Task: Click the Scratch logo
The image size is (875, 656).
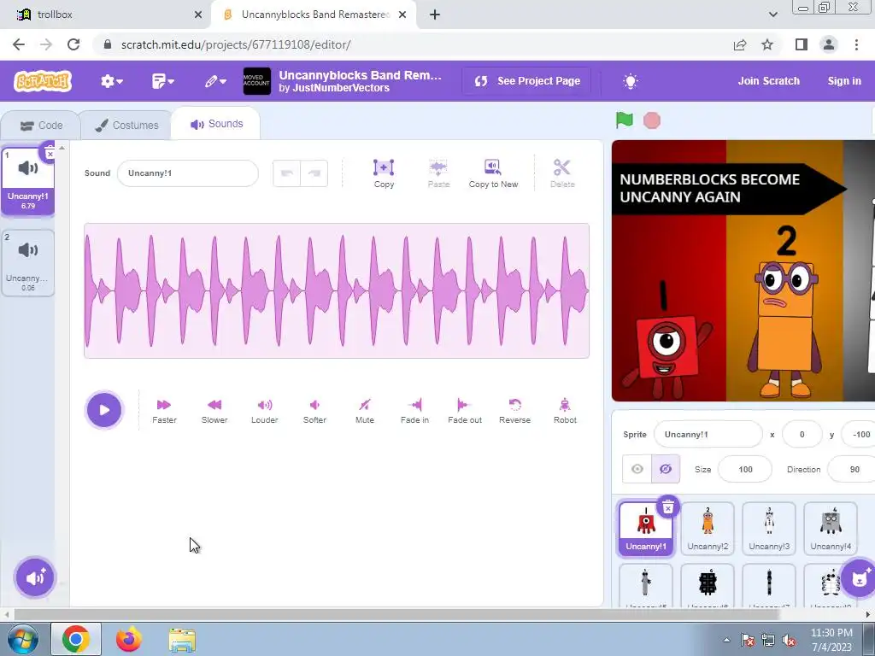Action: coord(43,81)
